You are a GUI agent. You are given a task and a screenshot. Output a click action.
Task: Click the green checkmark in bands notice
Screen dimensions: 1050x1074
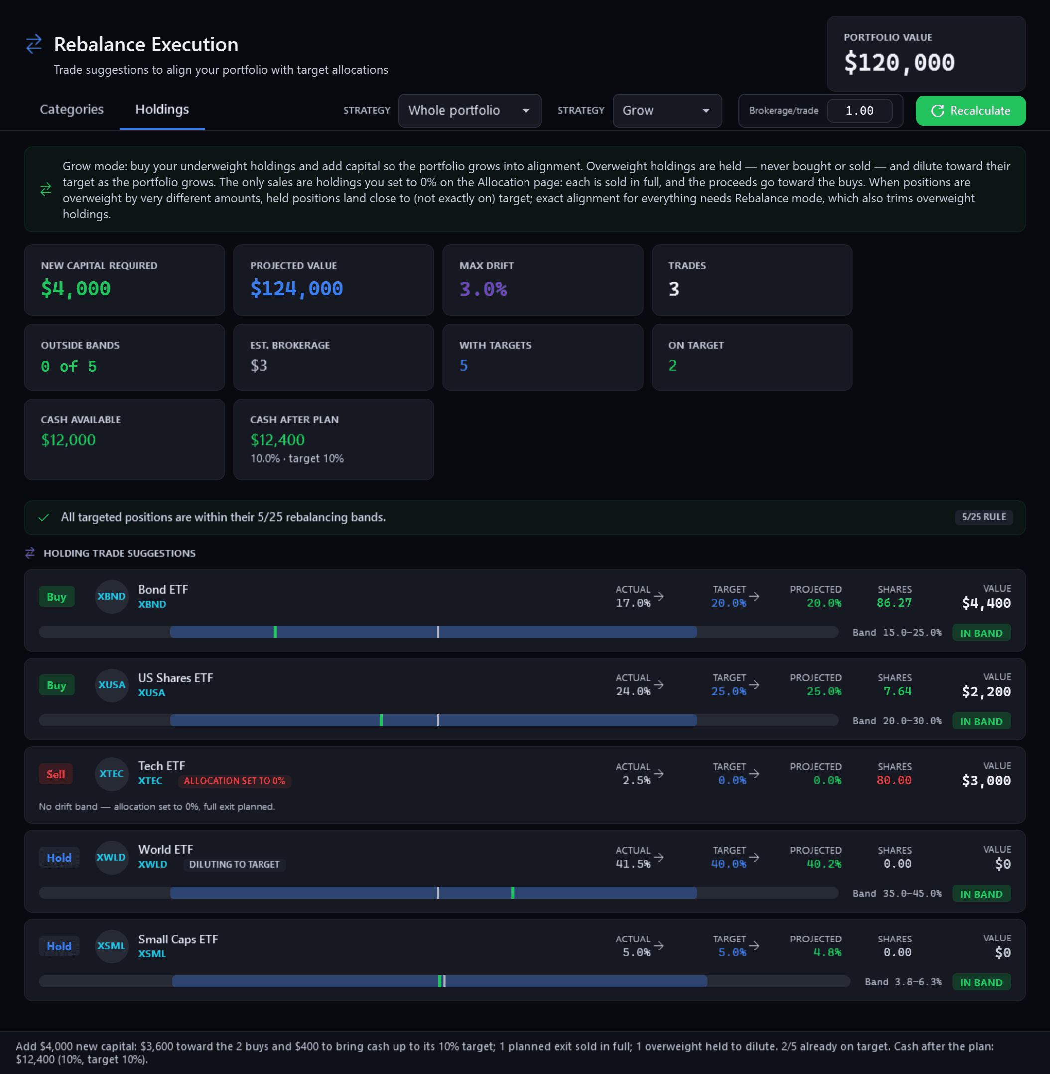(44, 517)
